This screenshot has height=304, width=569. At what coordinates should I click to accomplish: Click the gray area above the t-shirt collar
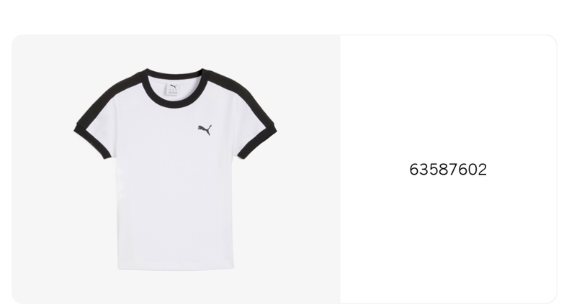click(x=176, y=50)
